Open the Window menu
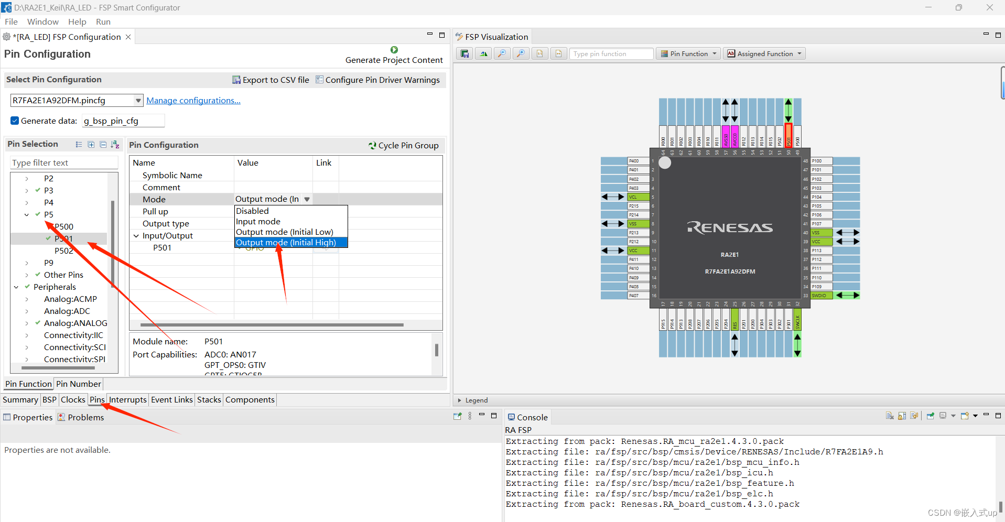The width and height of the screenshot is (1005, 522). (x=43, y=21)
